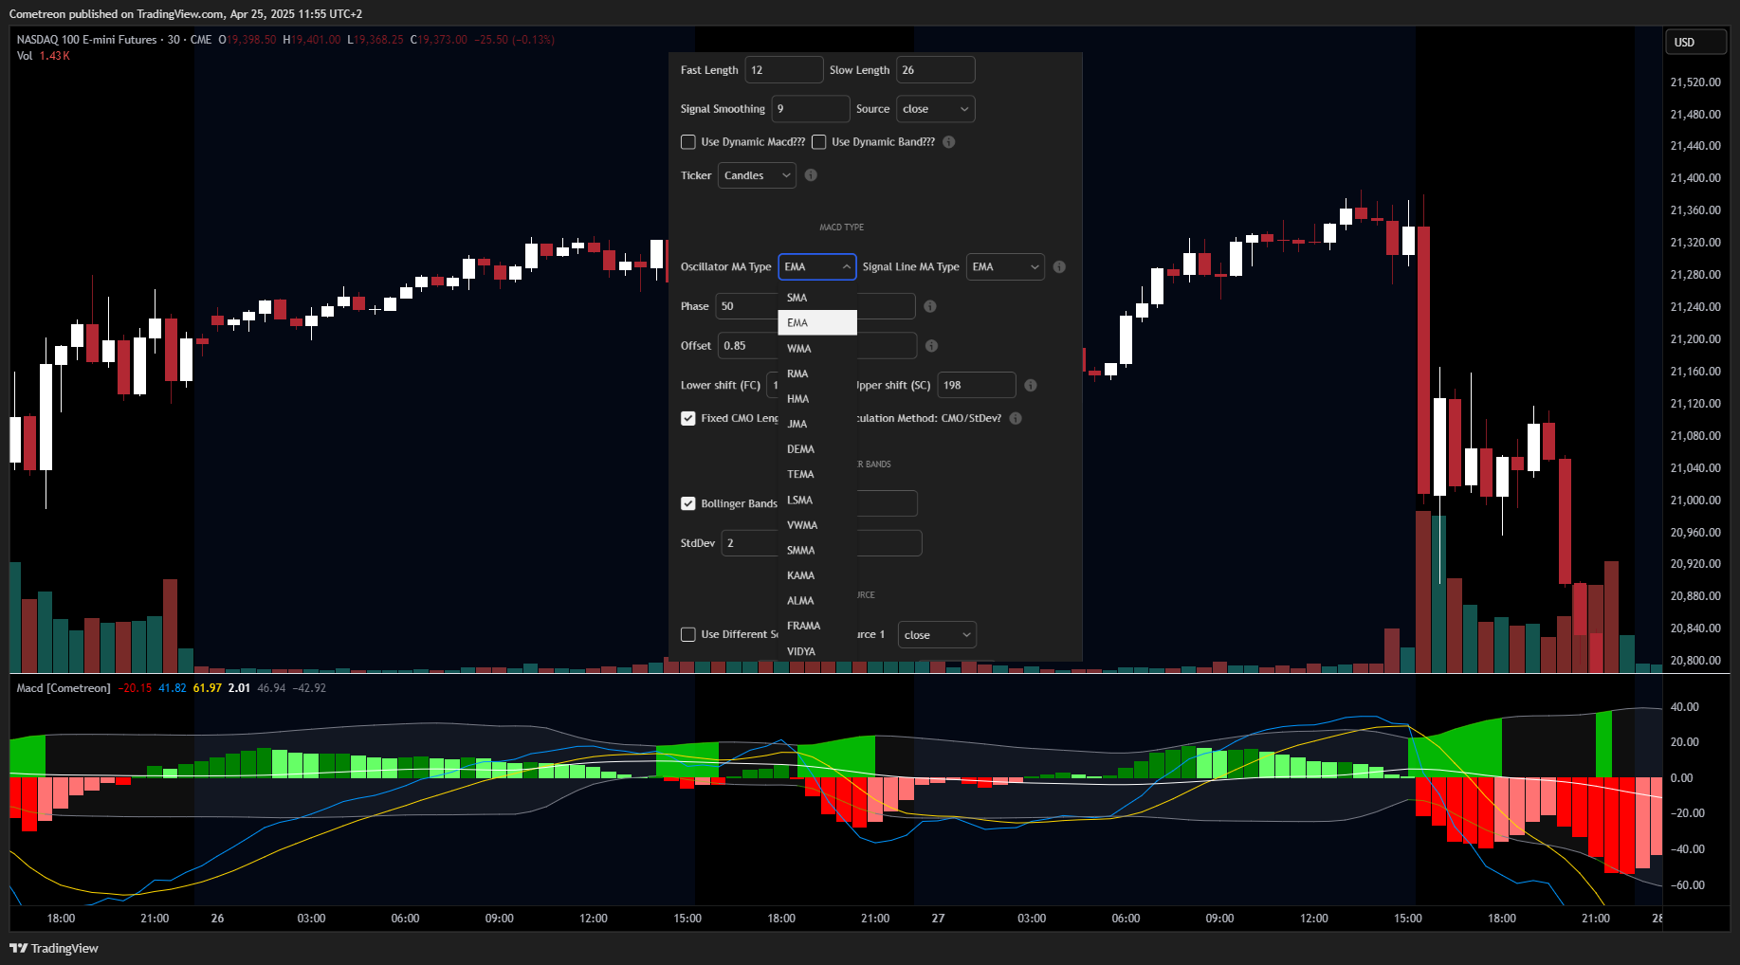Screen dimensions: 1740x965
Task: Pick ALMA from dropdown list
Action: click(817, 601)
